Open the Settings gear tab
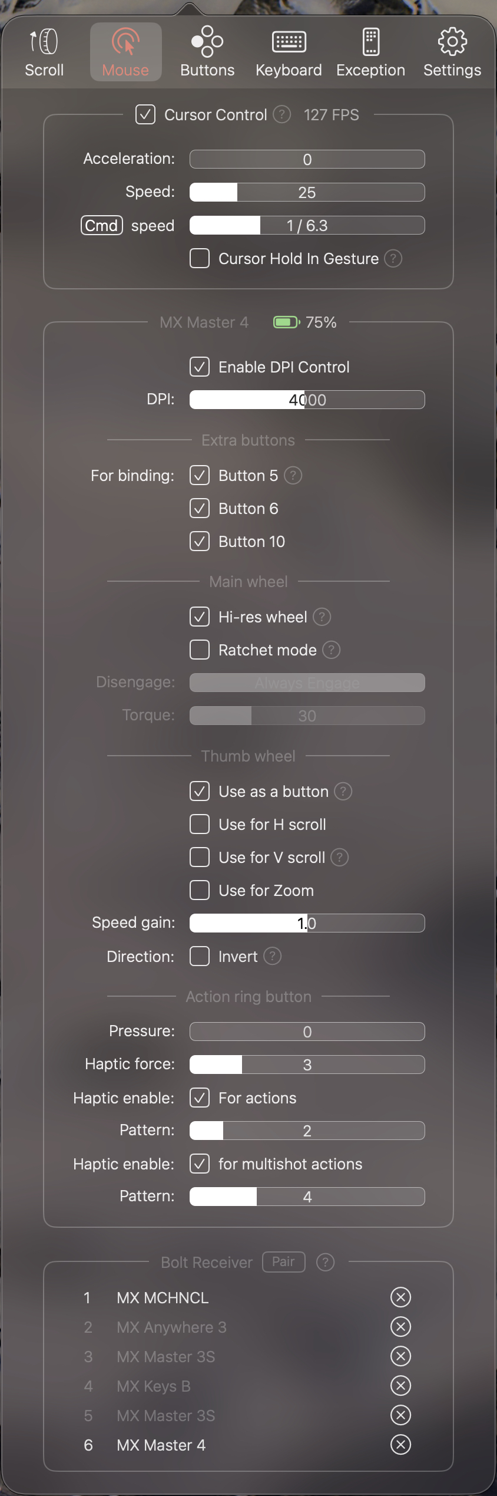Image resolution: width=497 pixels, height=1496 pixels. click(x=452, y=53)
